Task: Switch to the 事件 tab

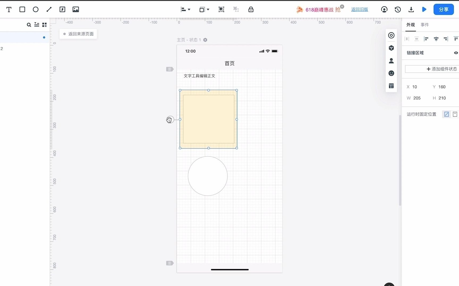Action: point(425,25)
